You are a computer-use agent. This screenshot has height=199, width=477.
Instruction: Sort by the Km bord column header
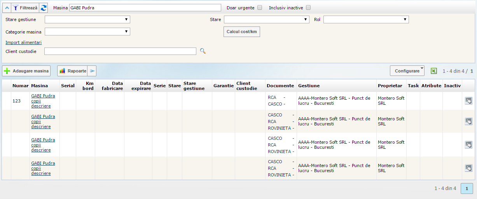[x=88, y=86]
